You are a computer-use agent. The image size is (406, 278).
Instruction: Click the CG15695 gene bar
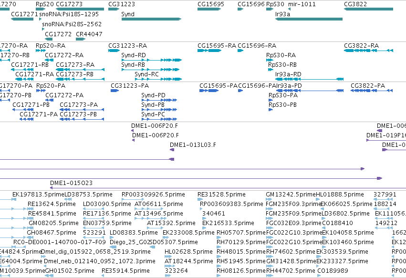(209, 9)
